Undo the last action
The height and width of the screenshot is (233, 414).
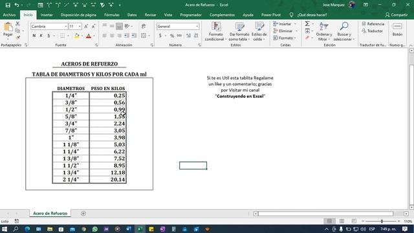coord(17,5)
